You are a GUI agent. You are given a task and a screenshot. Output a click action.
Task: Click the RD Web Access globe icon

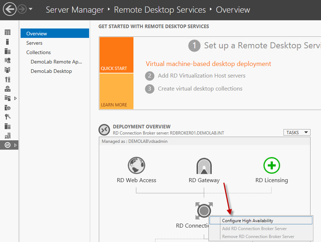[136, 166]
